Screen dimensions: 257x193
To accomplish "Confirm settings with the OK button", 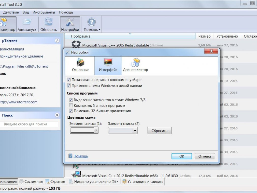I will (182, 156).
